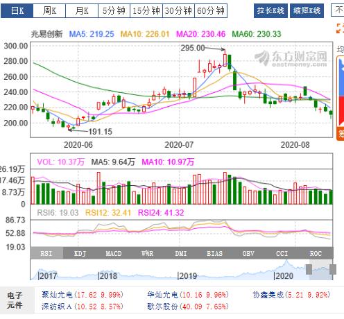Click the 191.15 low price annotation
This screenshot has width=344, height=319.
click(101, 132)
